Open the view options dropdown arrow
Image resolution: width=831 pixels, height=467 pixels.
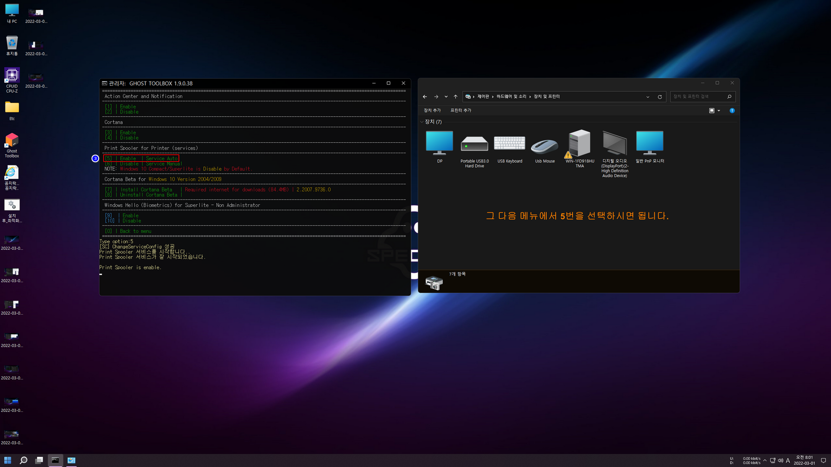pos(719,111)
